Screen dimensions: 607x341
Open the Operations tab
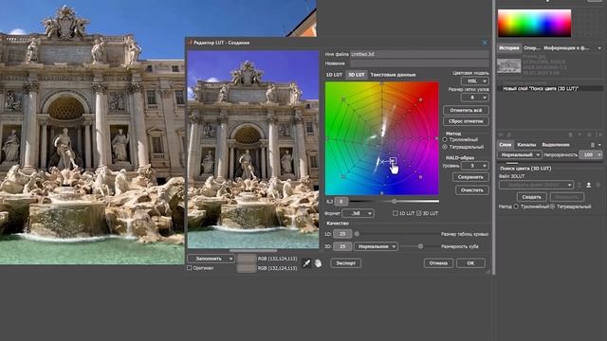pyautogui.click(x=531, y=48)
